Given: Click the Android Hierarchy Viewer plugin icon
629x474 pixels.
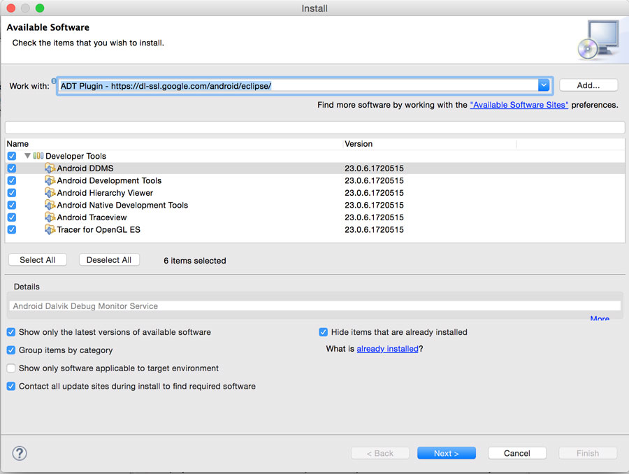Looking at the screenshot, I should point(50,193).
